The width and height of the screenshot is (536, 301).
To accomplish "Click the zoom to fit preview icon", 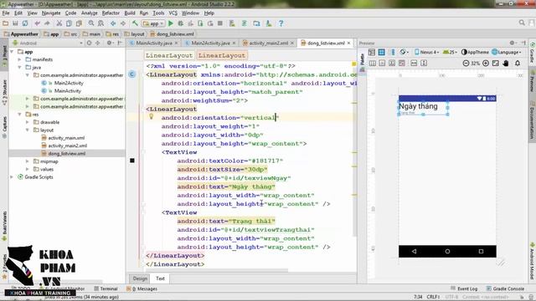I will (496, 64).
